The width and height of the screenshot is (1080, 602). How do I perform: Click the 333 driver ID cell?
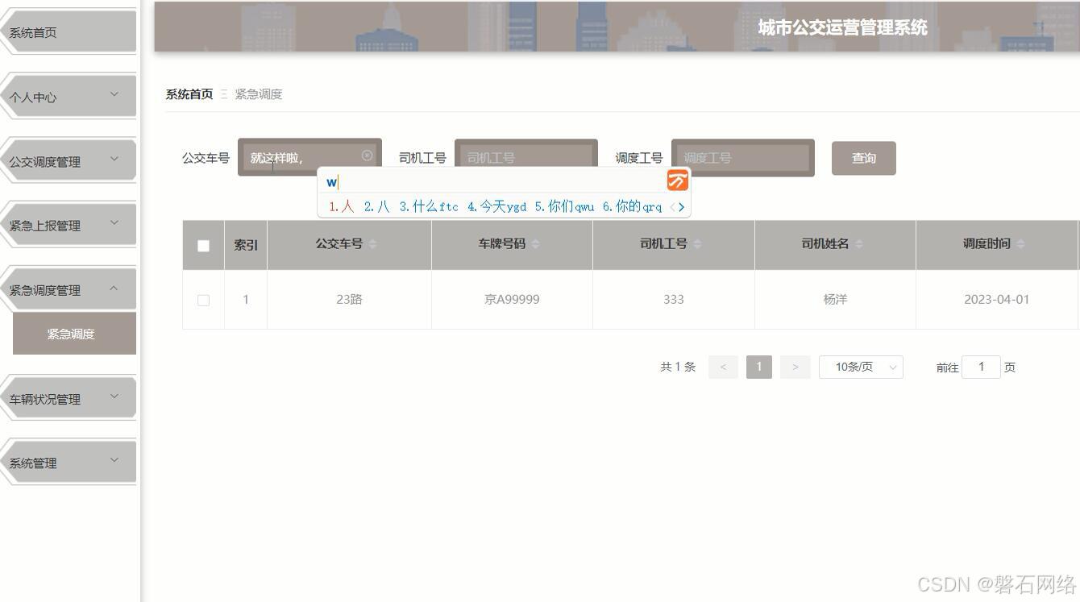pos(673,300)
